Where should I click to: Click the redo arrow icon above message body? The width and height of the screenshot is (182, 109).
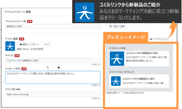pyautogui.click(x=53, y=67)
